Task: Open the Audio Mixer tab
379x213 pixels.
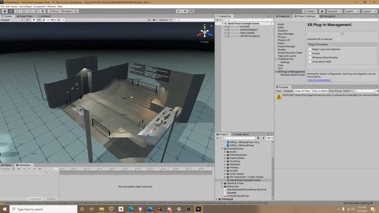Action: click(241, 134)
